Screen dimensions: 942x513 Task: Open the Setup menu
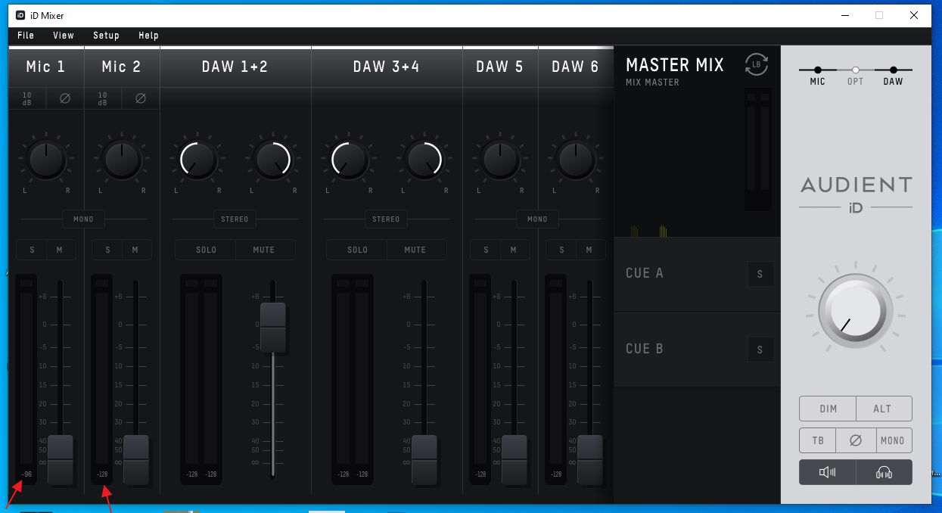[x=106, y=36]
